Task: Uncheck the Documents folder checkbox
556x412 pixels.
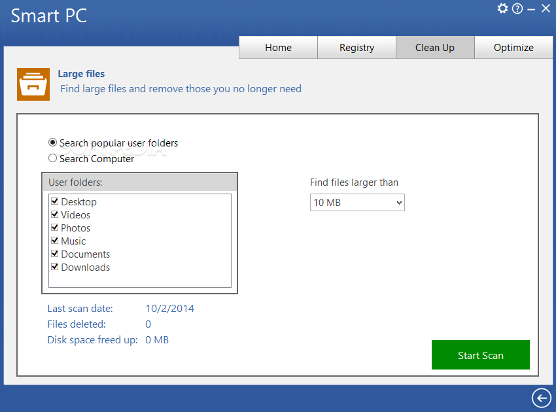Action: tap(54, 254)
